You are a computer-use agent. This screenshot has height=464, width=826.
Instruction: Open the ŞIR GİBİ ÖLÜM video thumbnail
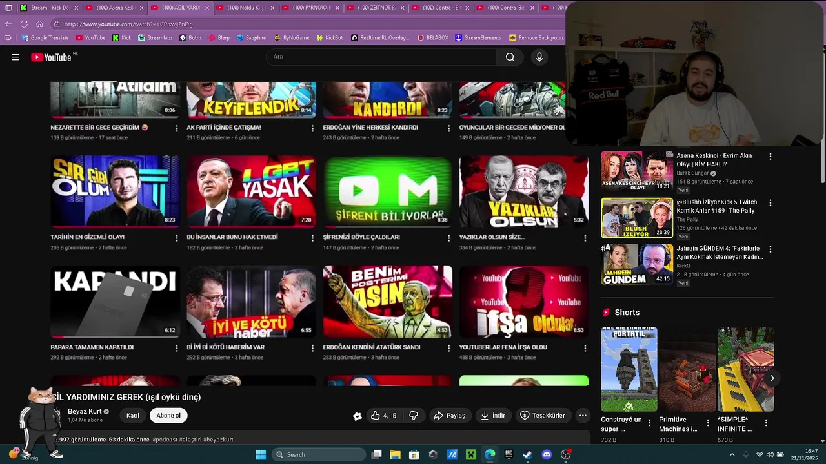(115, 191)
